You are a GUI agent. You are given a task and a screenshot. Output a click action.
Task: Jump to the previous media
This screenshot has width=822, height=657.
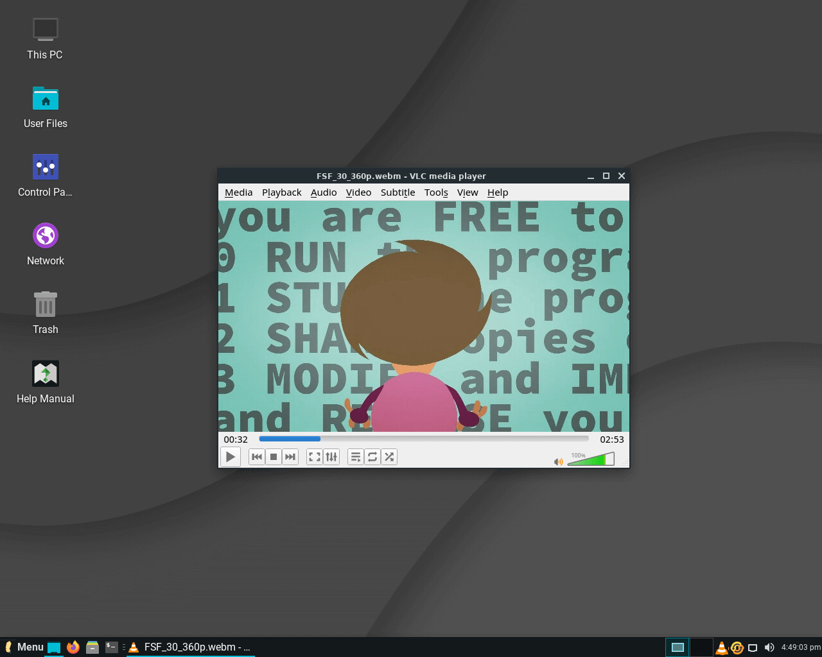click(256, 456)
